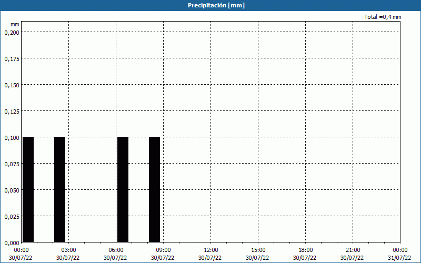
Task: Select the precipitation bar starting at 06:00
Action: point(123,189)
